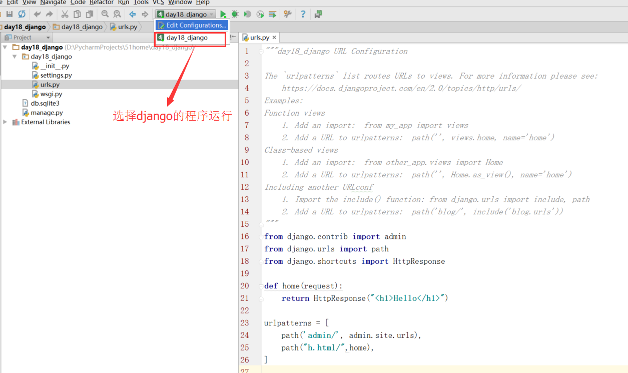Viewport: 628px width, 373px height.
Task: Navigate Back with the blue left arrow
Action: tap(133, 15)
